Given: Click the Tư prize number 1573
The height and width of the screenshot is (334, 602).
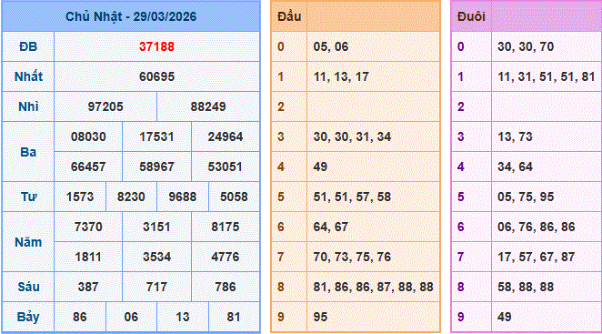Looking at the screenshot, I should (80, 197).
